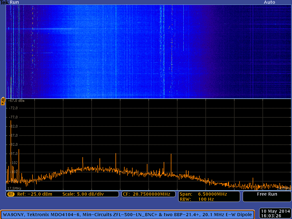Click the -97.0 amplitude axis label

point(13,154)
